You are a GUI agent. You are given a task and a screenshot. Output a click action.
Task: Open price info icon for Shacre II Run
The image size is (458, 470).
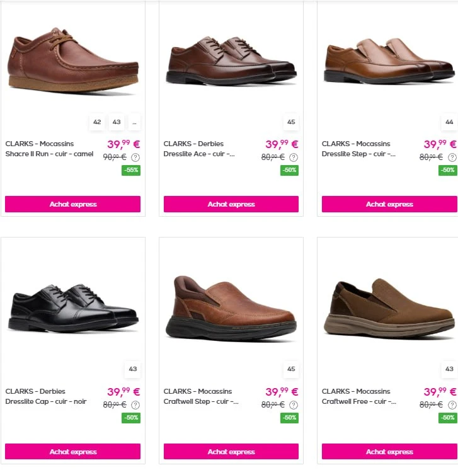(x=135, y=157)
